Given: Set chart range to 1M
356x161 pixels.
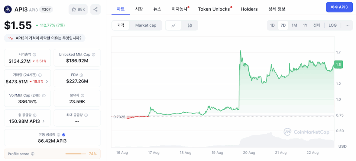Looking at the screenshot, I should pyautogui.click(x=294, y=25).
